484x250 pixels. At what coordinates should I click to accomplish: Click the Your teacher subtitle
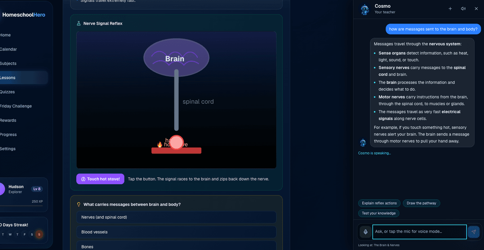tap(385, 12)
